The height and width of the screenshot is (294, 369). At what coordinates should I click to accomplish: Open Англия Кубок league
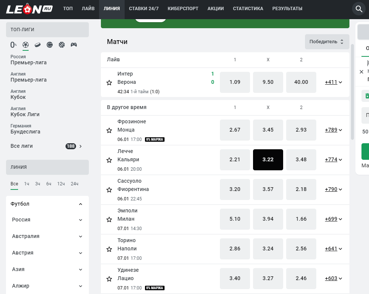pos(18,94)
